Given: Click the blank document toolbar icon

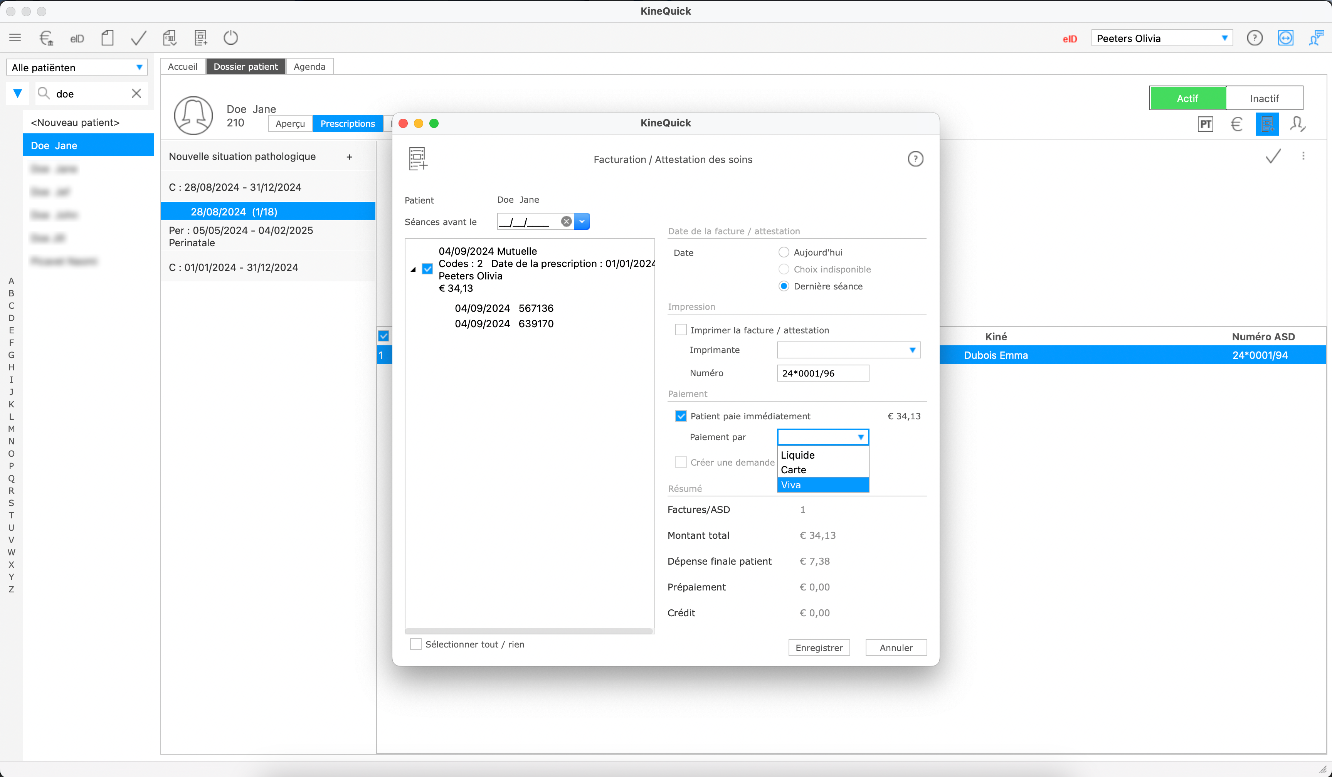Looking at the screenshot, I should [107, 37].
